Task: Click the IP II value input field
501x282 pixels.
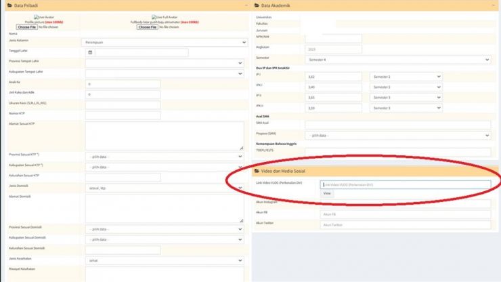Action: coord(334,98)
